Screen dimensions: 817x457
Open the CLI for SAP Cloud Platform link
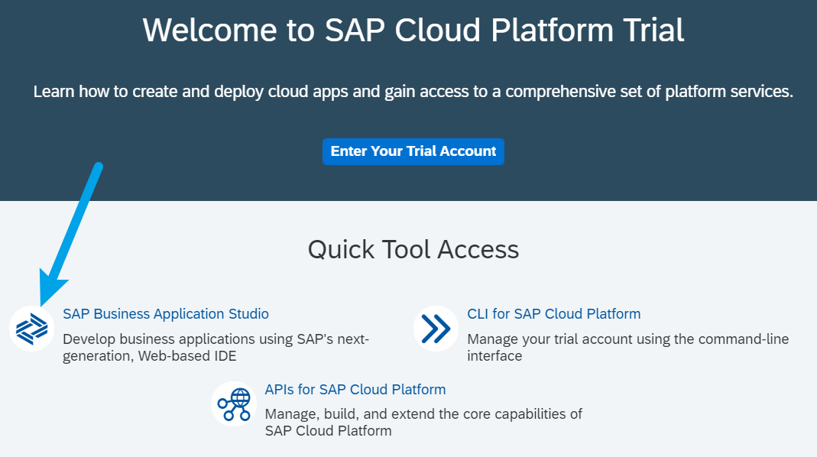pos(554,313)
